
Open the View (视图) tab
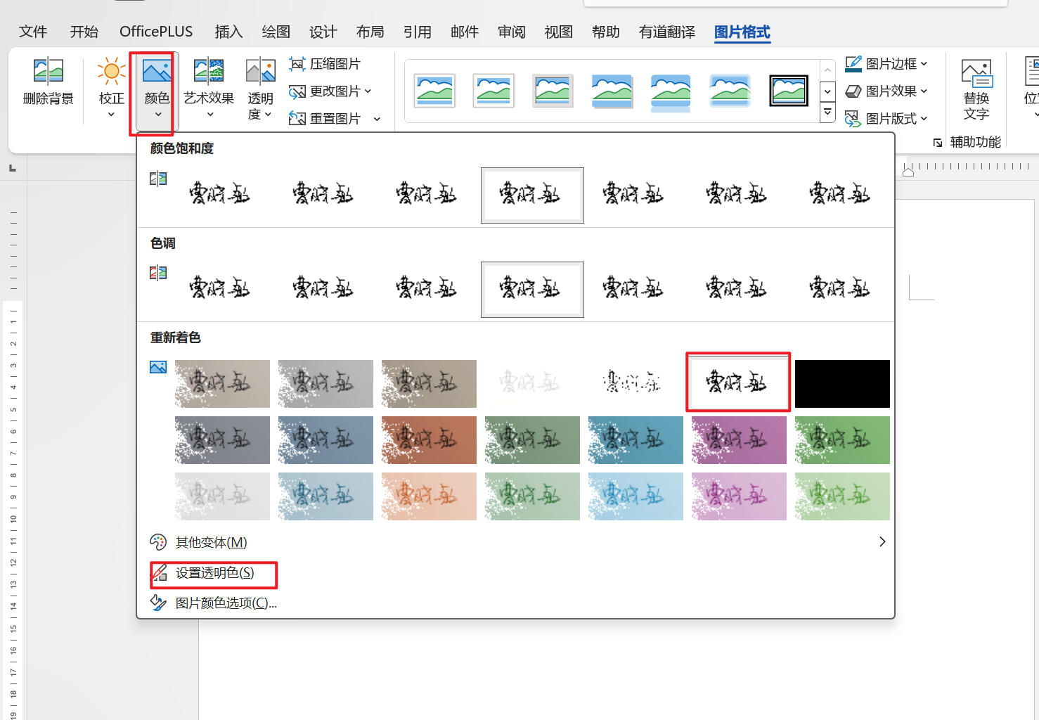[x=559, y=32]
